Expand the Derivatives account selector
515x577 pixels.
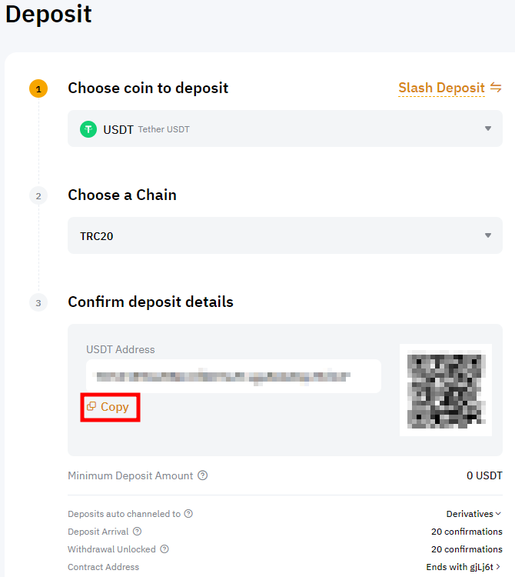click(473, 514)
